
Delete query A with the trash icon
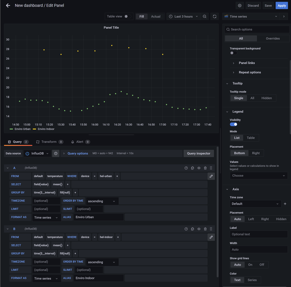[205, 168]
